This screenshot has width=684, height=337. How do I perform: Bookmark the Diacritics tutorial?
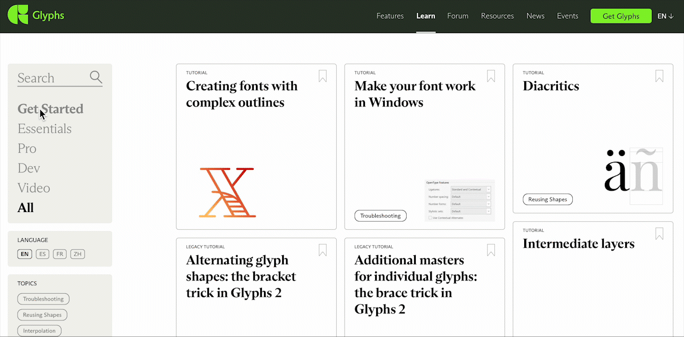tap(659, 76)
